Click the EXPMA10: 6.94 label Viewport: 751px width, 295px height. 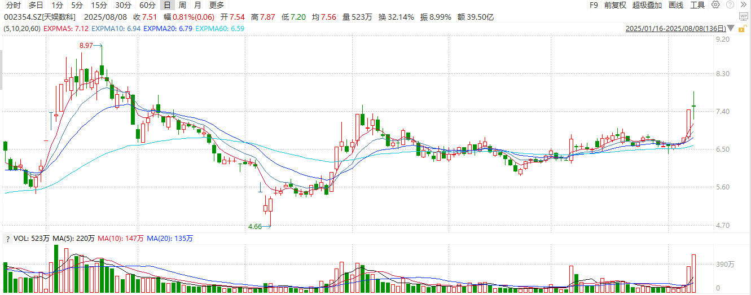tap(116, 28)
